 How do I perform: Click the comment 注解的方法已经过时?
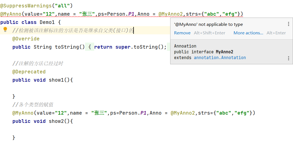[38, 63]
